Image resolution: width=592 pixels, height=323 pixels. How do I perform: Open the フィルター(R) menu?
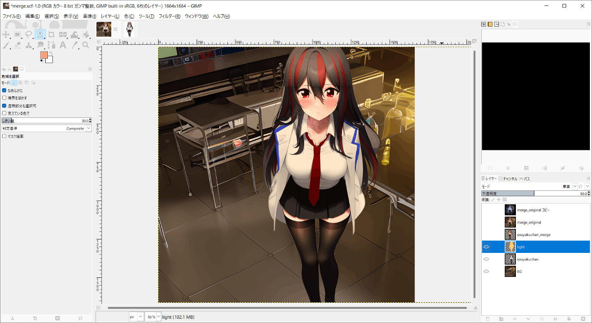169,16
